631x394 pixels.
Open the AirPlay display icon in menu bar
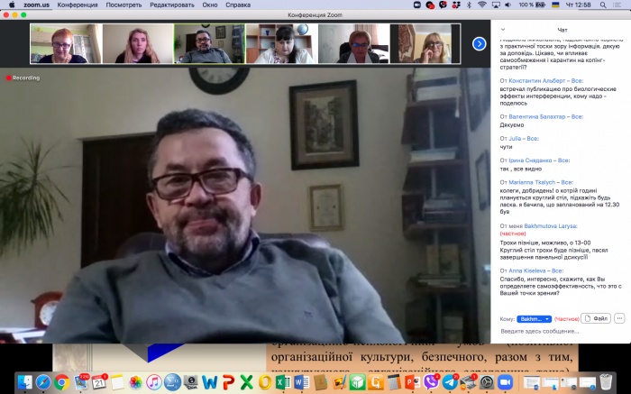(x=496, y=5)
